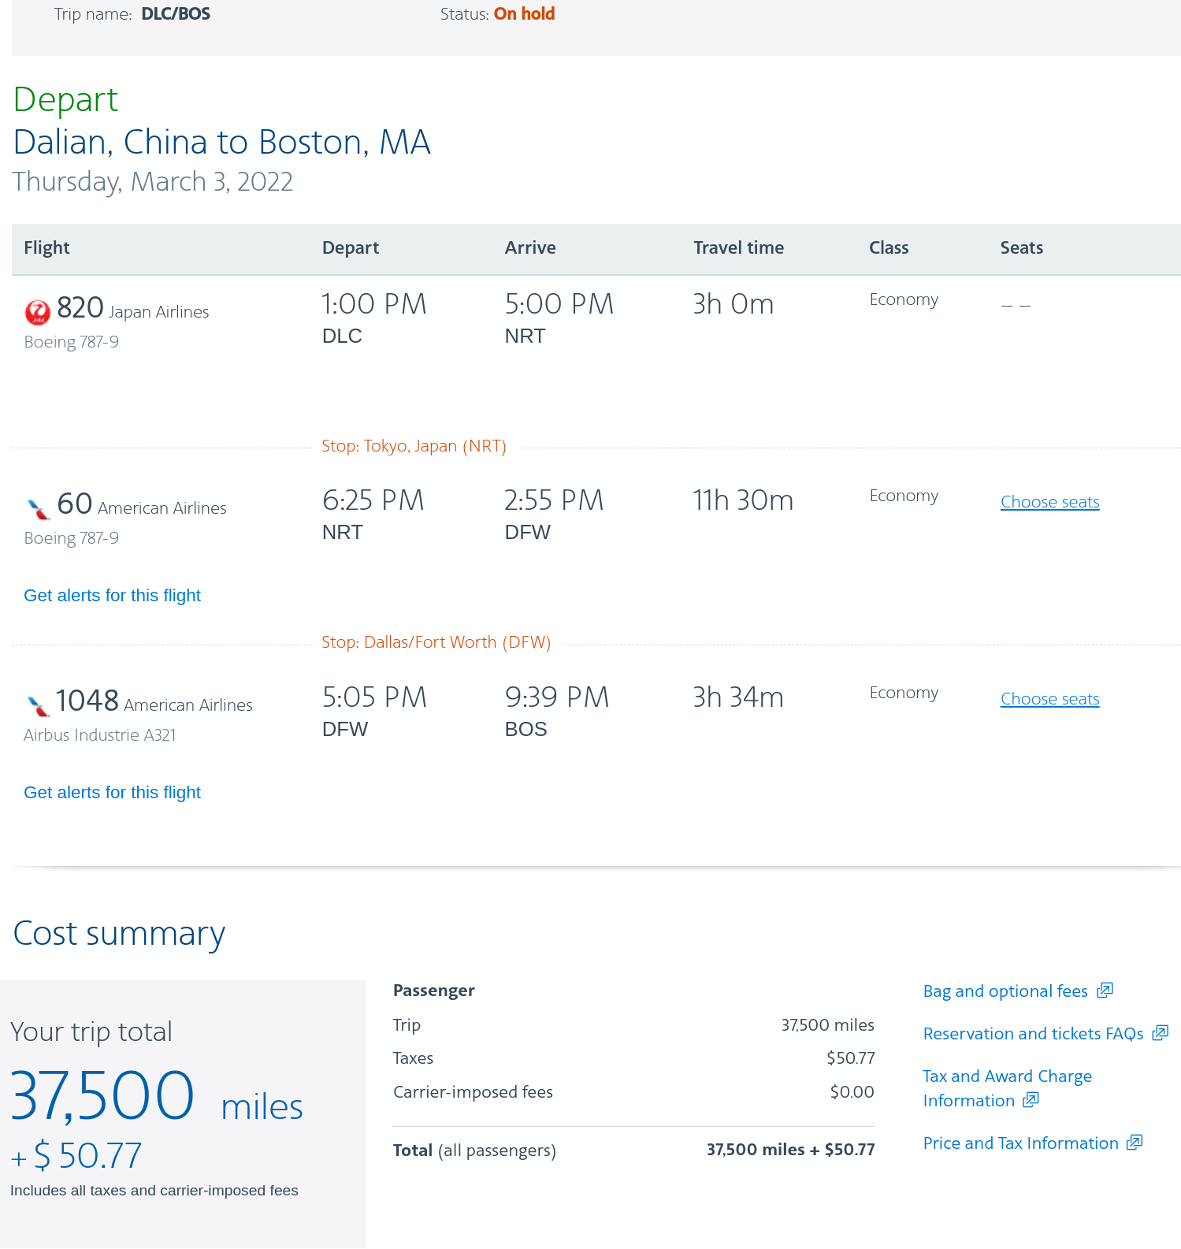This screenshot has width=1181, height=1249.
Task: Click the 5:05 PM DFW departure time
Action: (x=374, y=711)
